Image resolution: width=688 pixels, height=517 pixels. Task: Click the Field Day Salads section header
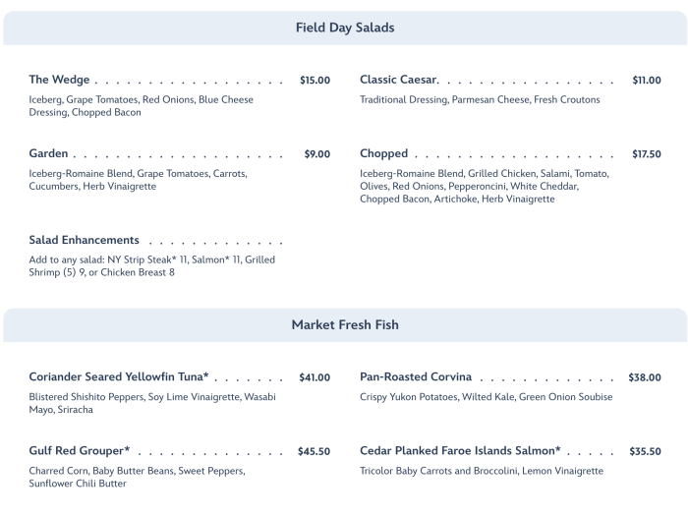click(x=344, y=28)
